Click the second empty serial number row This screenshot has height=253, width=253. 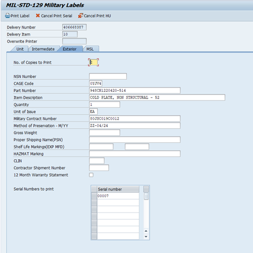click(x=118, y=209)
